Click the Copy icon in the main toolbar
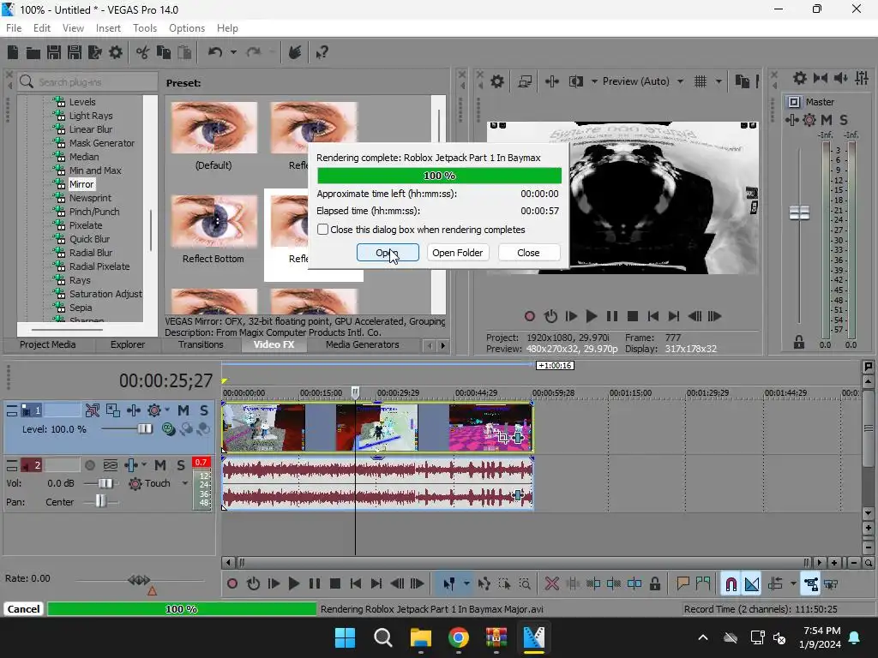 [164, 52]
